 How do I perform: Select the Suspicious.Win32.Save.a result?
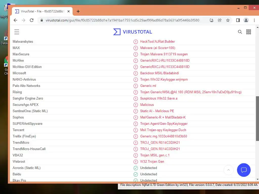pos(159,98)
